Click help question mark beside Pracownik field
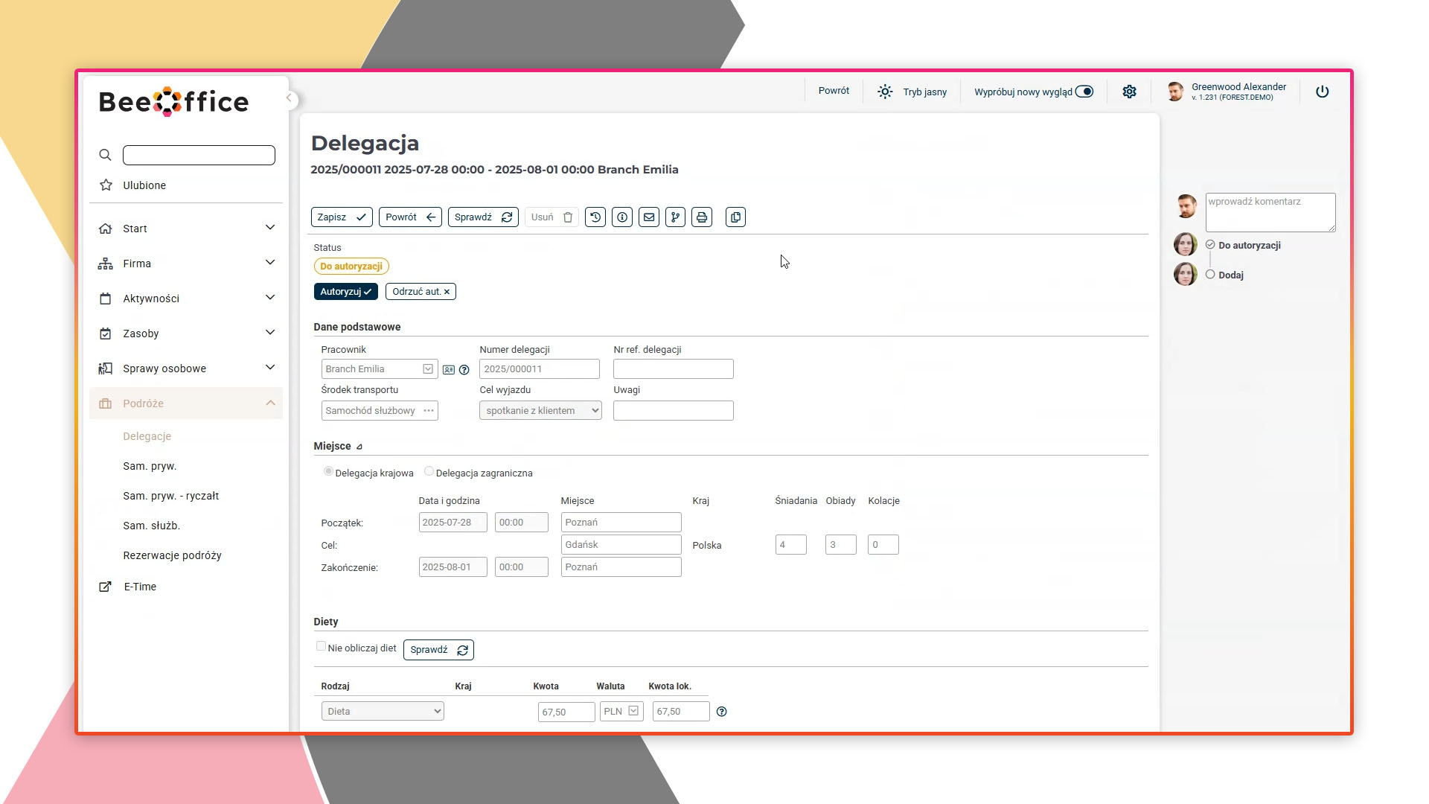Image resolution: width=1429 pixels, height=804 pixels. tap(464, 370)
